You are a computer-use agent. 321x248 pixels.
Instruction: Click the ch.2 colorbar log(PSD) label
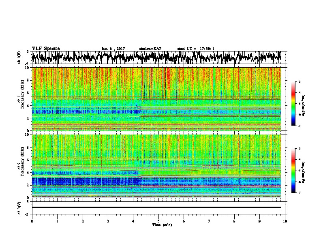click(304, 172)
